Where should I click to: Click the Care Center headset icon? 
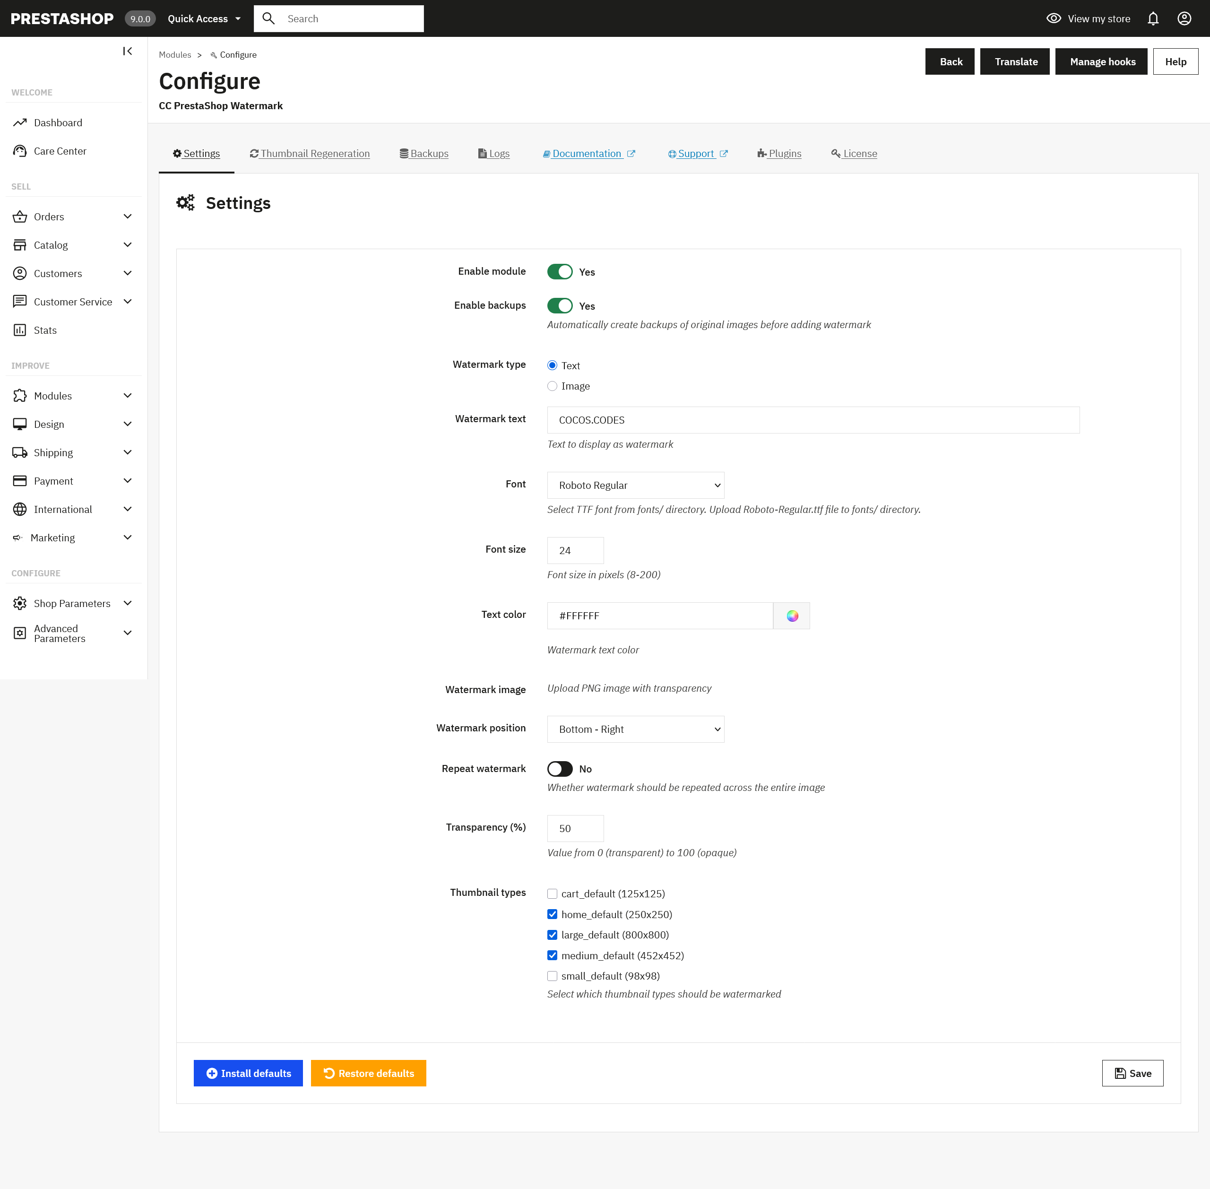pos(20,151)
